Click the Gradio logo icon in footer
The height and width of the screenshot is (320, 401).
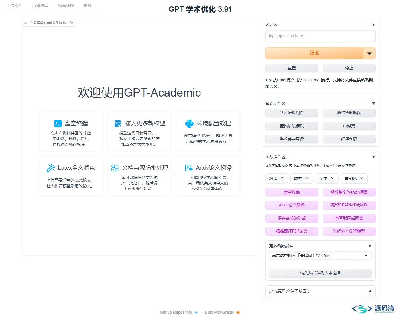[238, 313]
